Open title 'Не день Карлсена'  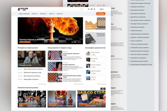point(69,65)
